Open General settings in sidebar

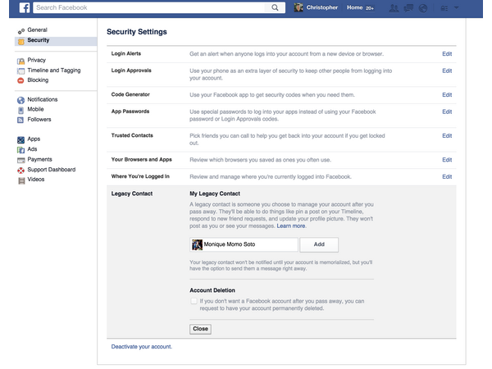click(x=37, y=30)
